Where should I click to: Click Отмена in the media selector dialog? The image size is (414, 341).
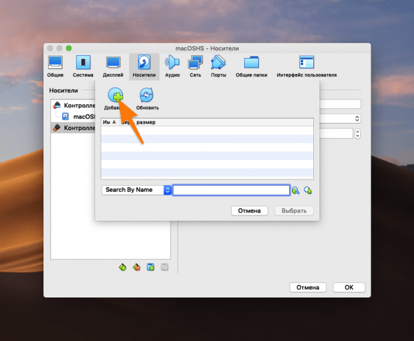(x=250, y=211)
